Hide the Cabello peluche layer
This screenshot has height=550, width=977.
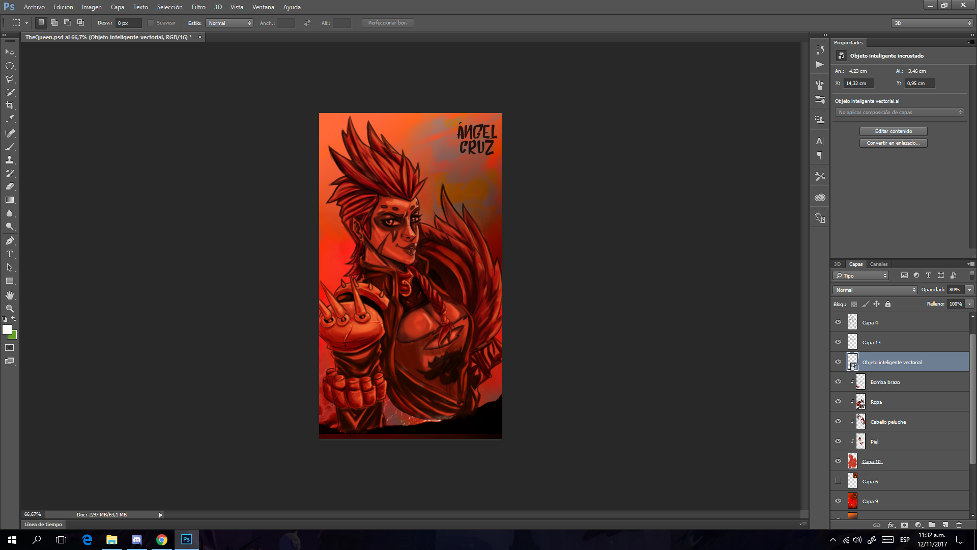pos(838,422)
